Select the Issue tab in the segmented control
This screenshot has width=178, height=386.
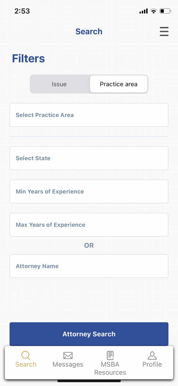pyautogui.click(x=59, y=84)
